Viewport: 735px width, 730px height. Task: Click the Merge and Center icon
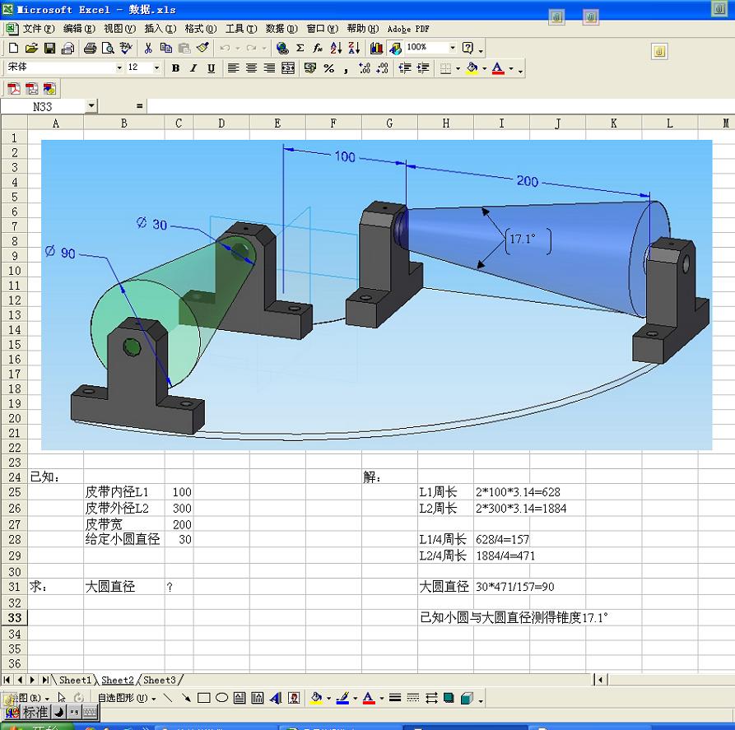(288, 68)
